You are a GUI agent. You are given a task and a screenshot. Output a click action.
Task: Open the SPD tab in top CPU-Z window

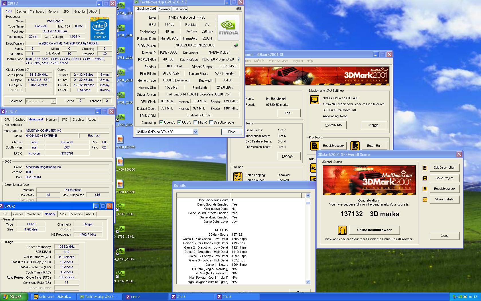click(x=66, y=11)
